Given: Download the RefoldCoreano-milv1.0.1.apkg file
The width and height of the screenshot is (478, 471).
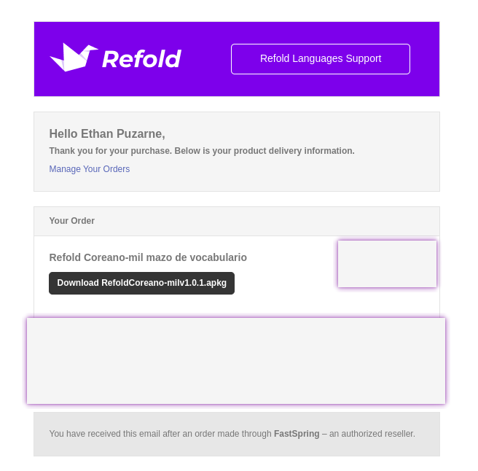Looking at the screenshot, I should click(x=141, y=283).
